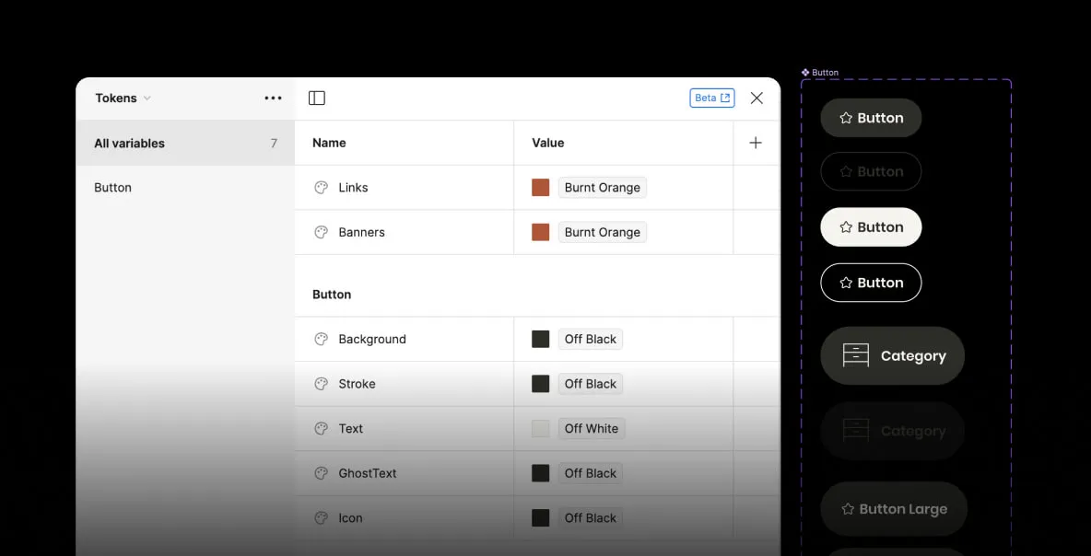1091x556 pixels.
Task: Click the plus icon to create a new variable
Action: 756,143
